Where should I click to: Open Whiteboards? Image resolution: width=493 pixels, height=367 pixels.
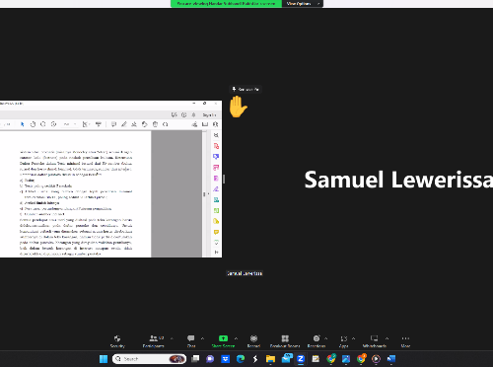375,341
